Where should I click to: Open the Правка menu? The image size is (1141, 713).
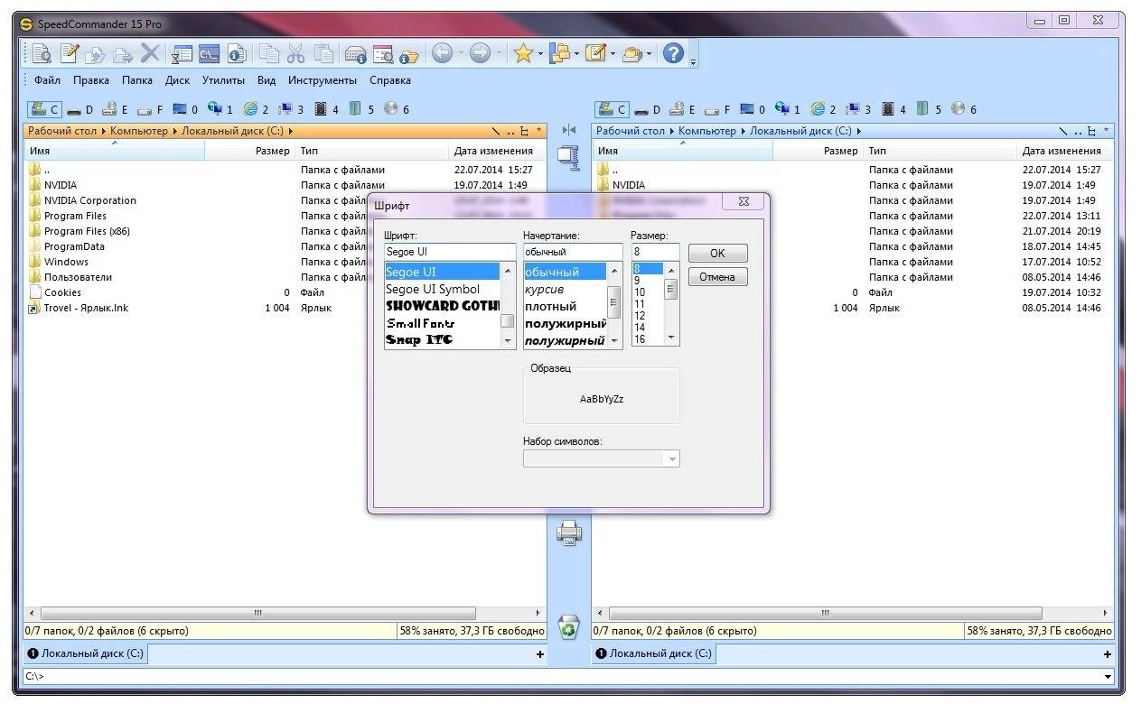(x=91, y=80)
